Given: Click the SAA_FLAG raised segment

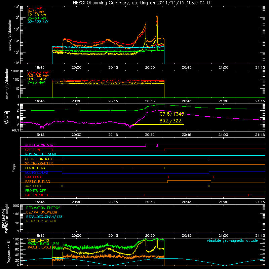Looking at the screenshot, I should click(191, 176).
